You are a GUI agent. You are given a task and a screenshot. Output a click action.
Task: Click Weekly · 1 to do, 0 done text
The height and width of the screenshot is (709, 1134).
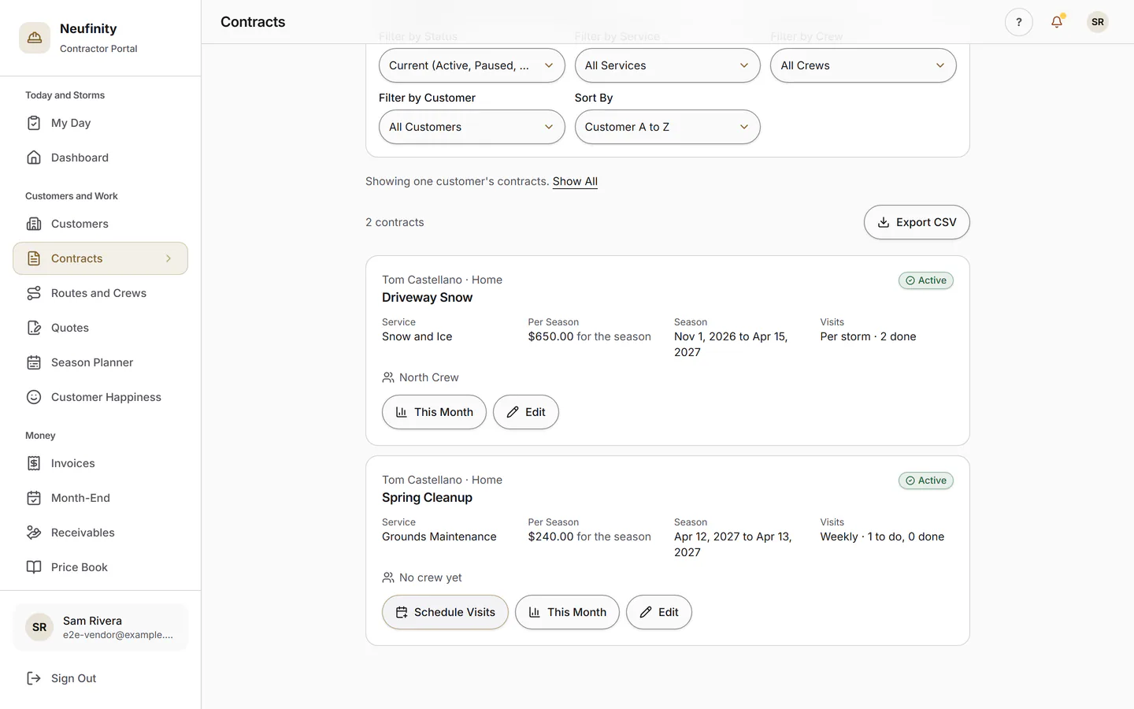coord(882,536)
